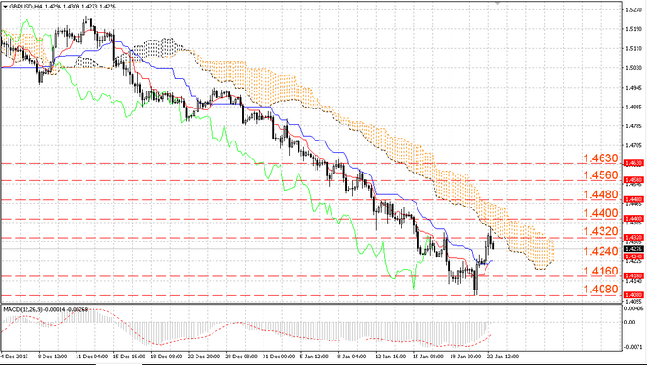
Task: Click the 8 Jan 04:00 time label
Action: (x=352, y=356)
